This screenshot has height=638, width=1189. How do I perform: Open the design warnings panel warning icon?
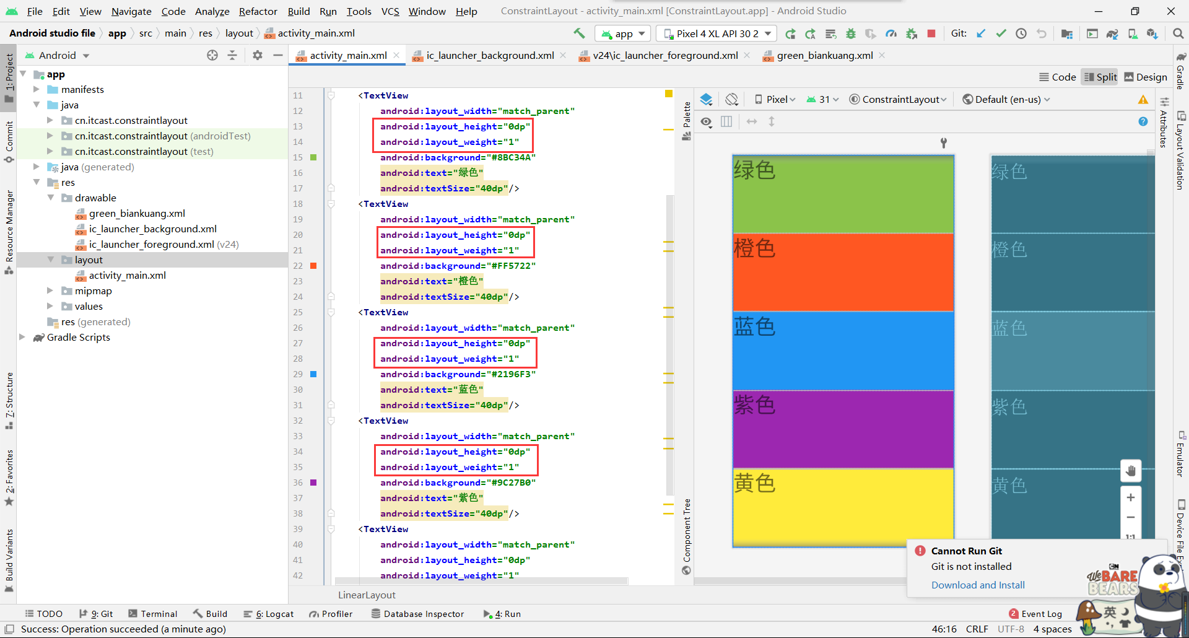point(1142,99)
